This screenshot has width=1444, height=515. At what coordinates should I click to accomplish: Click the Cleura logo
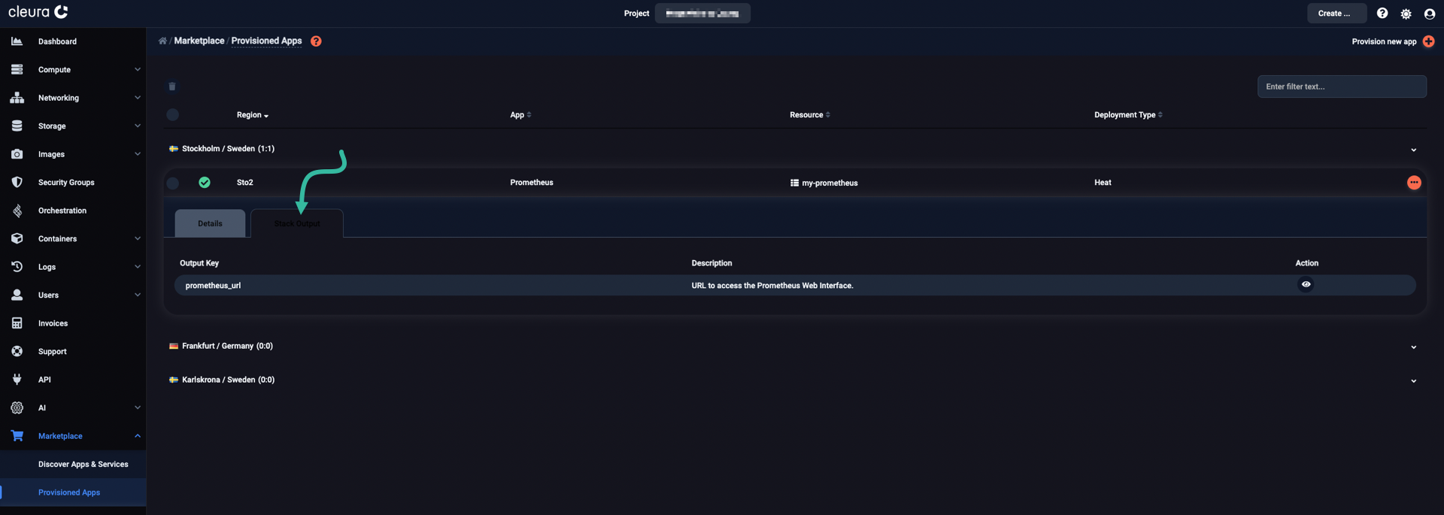pos(38,12)
